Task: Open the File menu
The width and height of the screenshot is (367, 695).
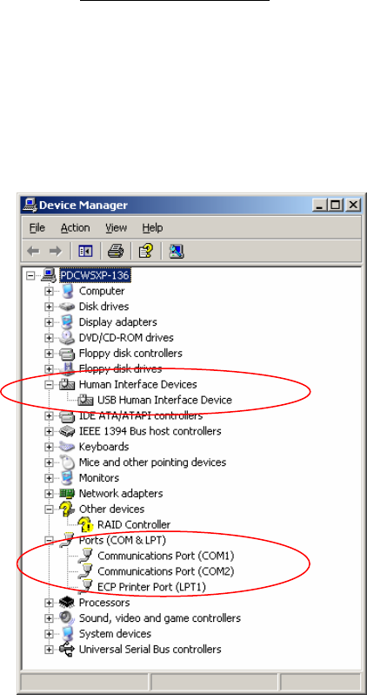Action: click(x=37, y=228)
